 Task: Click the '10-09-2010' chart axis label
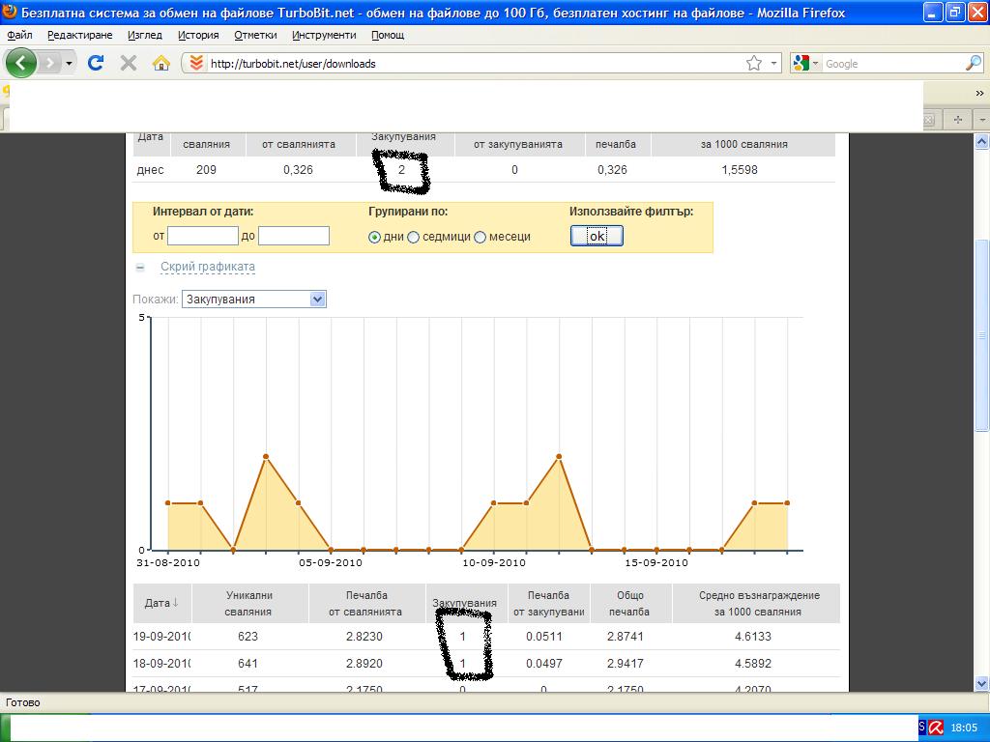(494, 562)
